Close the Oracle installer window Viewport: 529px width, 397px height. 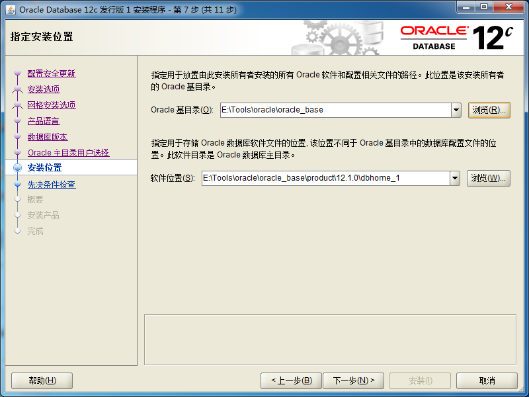[x=509, y=7]
